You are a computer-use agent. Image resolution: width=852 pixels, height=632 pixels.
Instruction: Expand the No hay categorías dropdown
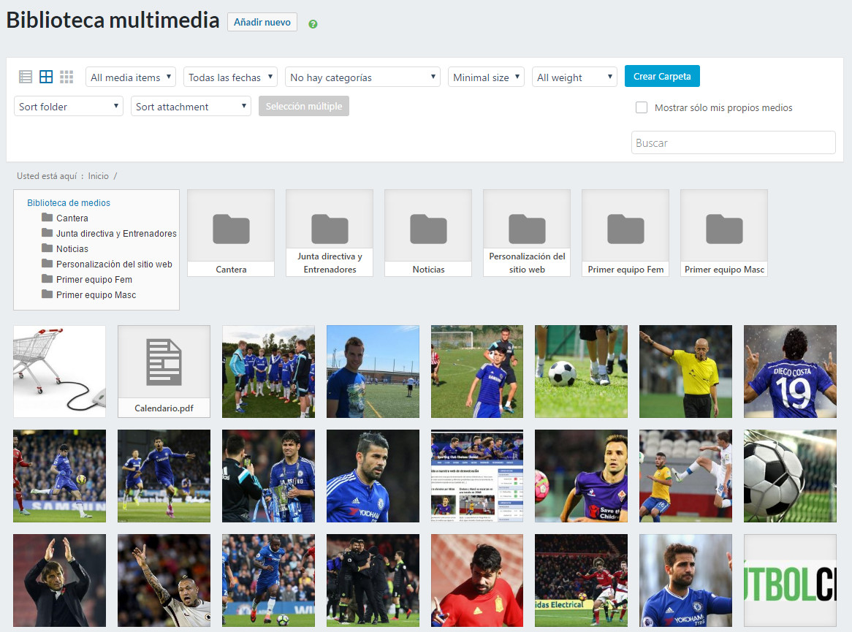point(362,77)
